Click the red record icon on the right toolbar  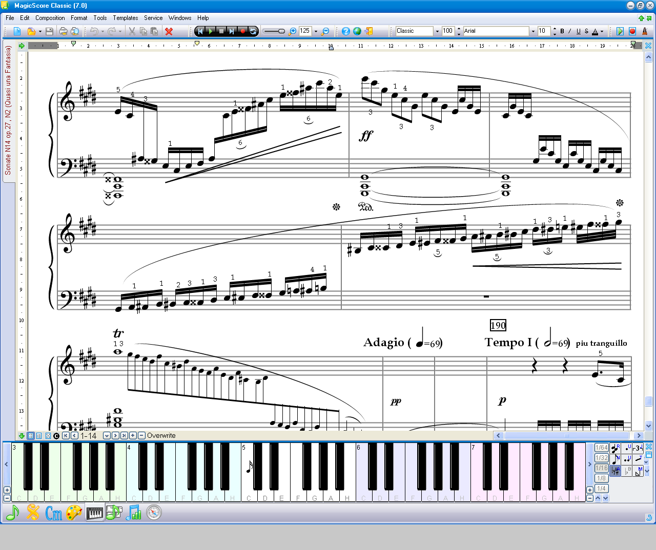tap(632, 31)
